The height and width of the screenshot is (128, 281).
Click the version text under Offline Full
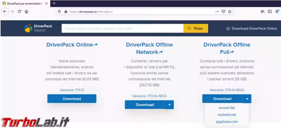[227, 90]
